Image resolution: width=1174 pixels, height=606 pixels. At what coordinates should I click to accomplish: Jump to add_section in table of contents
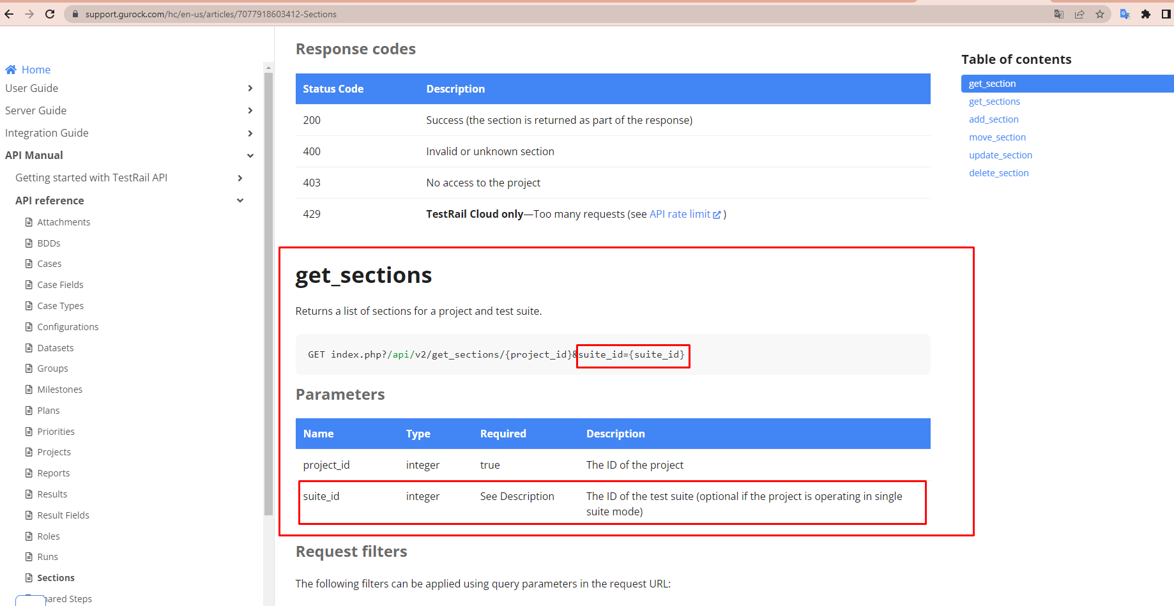pyautogui.click(x=994, y=119)
